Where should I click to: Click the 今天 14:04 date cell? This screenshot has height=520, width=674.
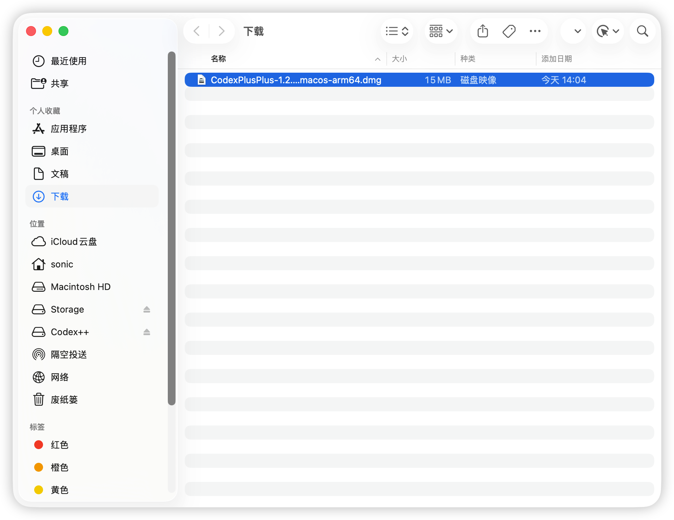tap(563, 80)
